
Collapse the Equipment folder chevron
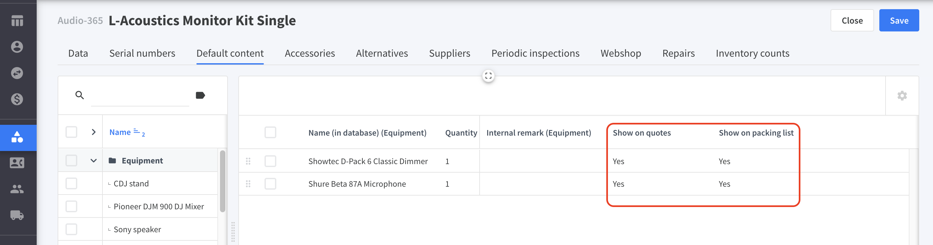(93, 160)
